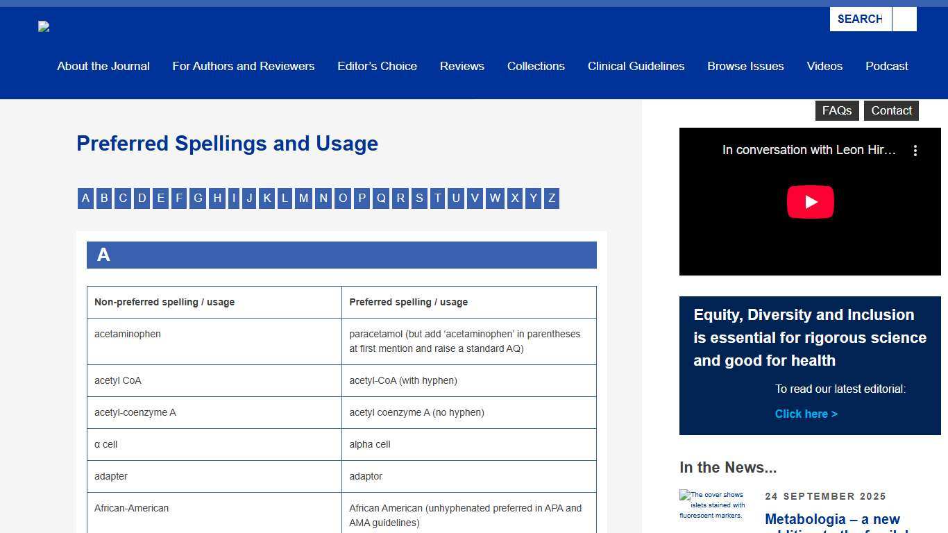Open the Browse Issues menu
The height and width of the screenshot is (533, 948).
click(x=745, y=67)
